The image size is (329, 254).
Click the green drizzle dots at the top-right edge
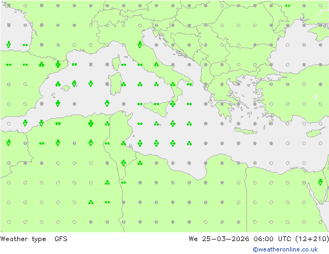point(287,6)
